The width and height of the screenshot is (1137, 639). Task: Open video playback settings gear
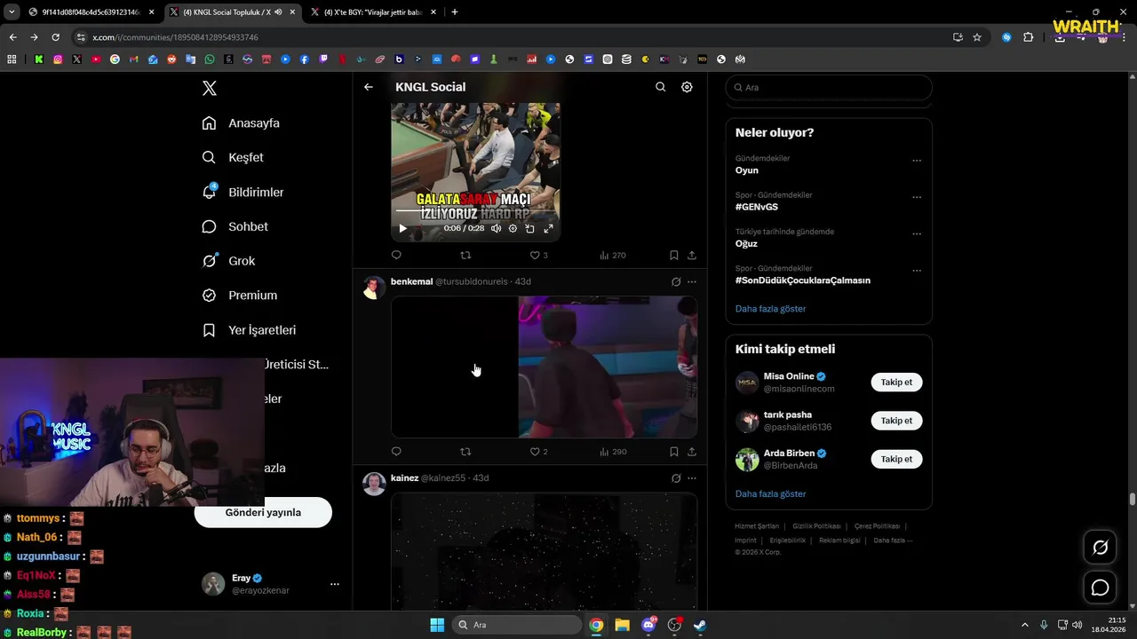point(513,228)
